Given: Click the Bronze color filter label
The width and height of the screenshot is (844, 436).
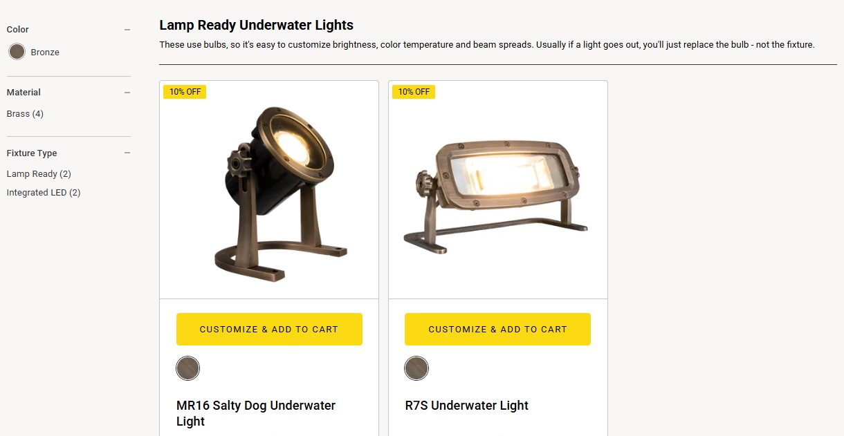Looking at the screenshot, I should tap(45, 53).
